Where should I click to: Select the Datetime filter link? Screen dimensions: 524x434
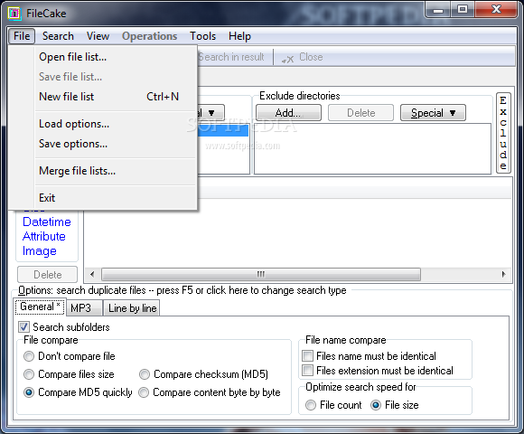(x=47, y=222)
